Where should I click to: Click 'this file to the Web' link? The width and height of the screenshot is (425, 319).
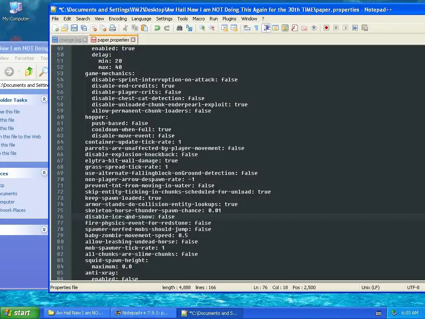tap(22, 137)
